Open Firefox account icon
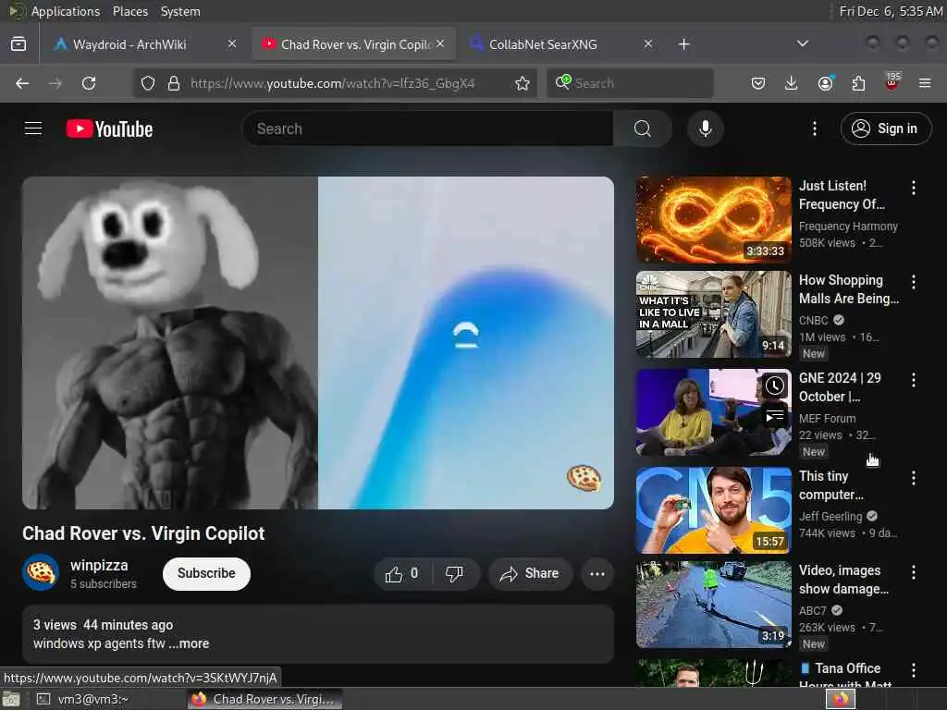 826,83
